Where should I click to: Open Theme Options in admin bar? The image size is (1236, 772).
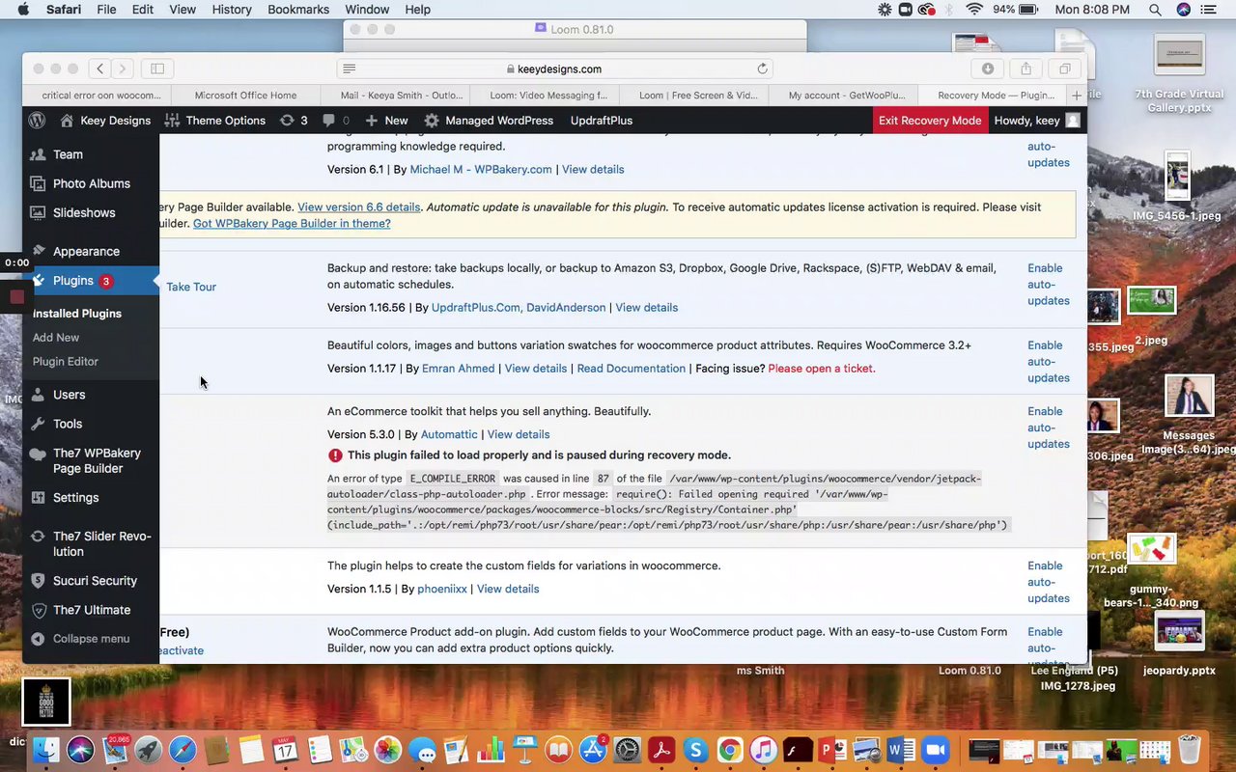(215, 121)
